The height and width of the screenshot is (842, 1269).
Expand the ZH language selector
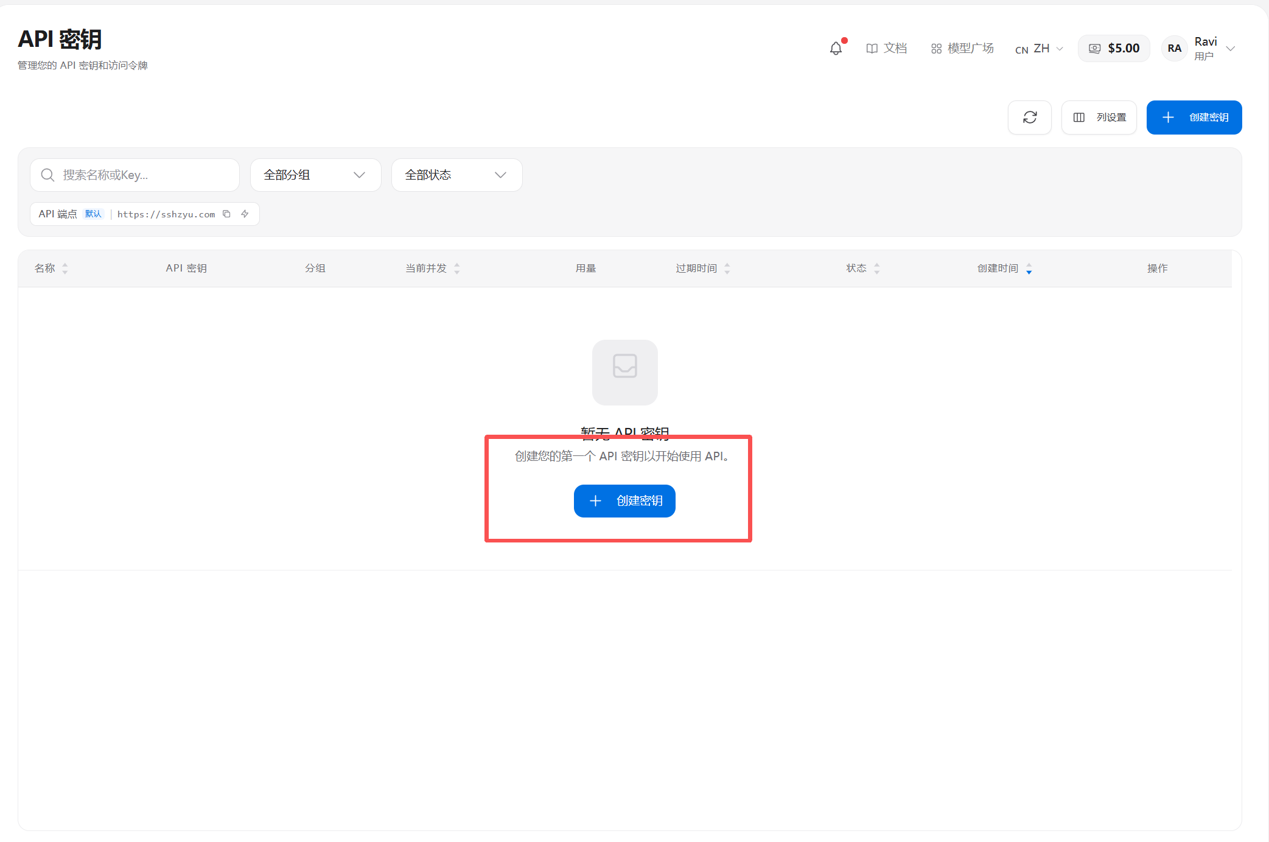[1039, 49]
